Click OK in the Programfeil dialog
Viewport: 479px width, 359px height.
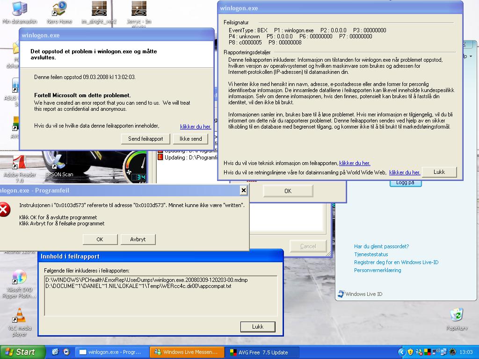pos(100,239)
